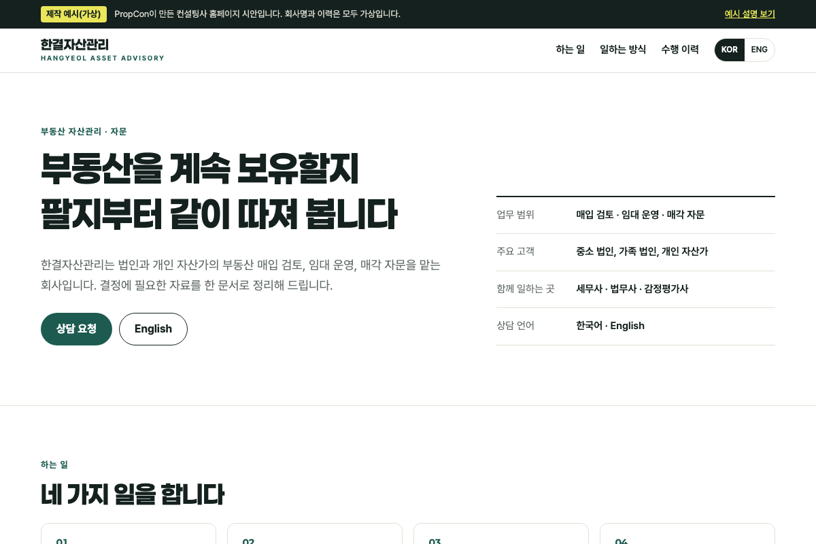Viewport: 816px width, 544px height.
Task: Switch language to ENG
Action: tap(760, 50)
